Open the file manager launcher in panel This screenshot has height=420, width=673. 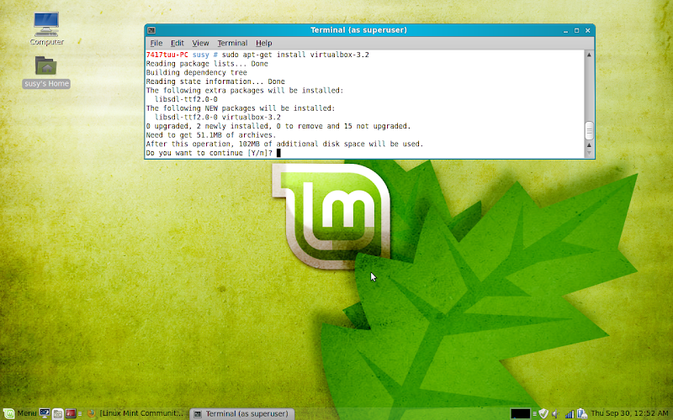coord(57,413)
